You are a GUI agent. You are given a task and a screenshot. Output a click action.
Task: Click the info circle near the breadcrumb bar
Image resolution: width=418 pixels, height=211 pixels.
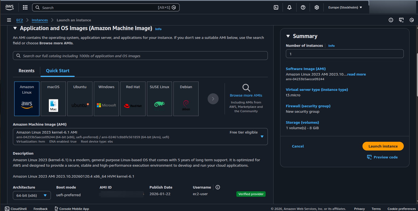pos(391,20)
